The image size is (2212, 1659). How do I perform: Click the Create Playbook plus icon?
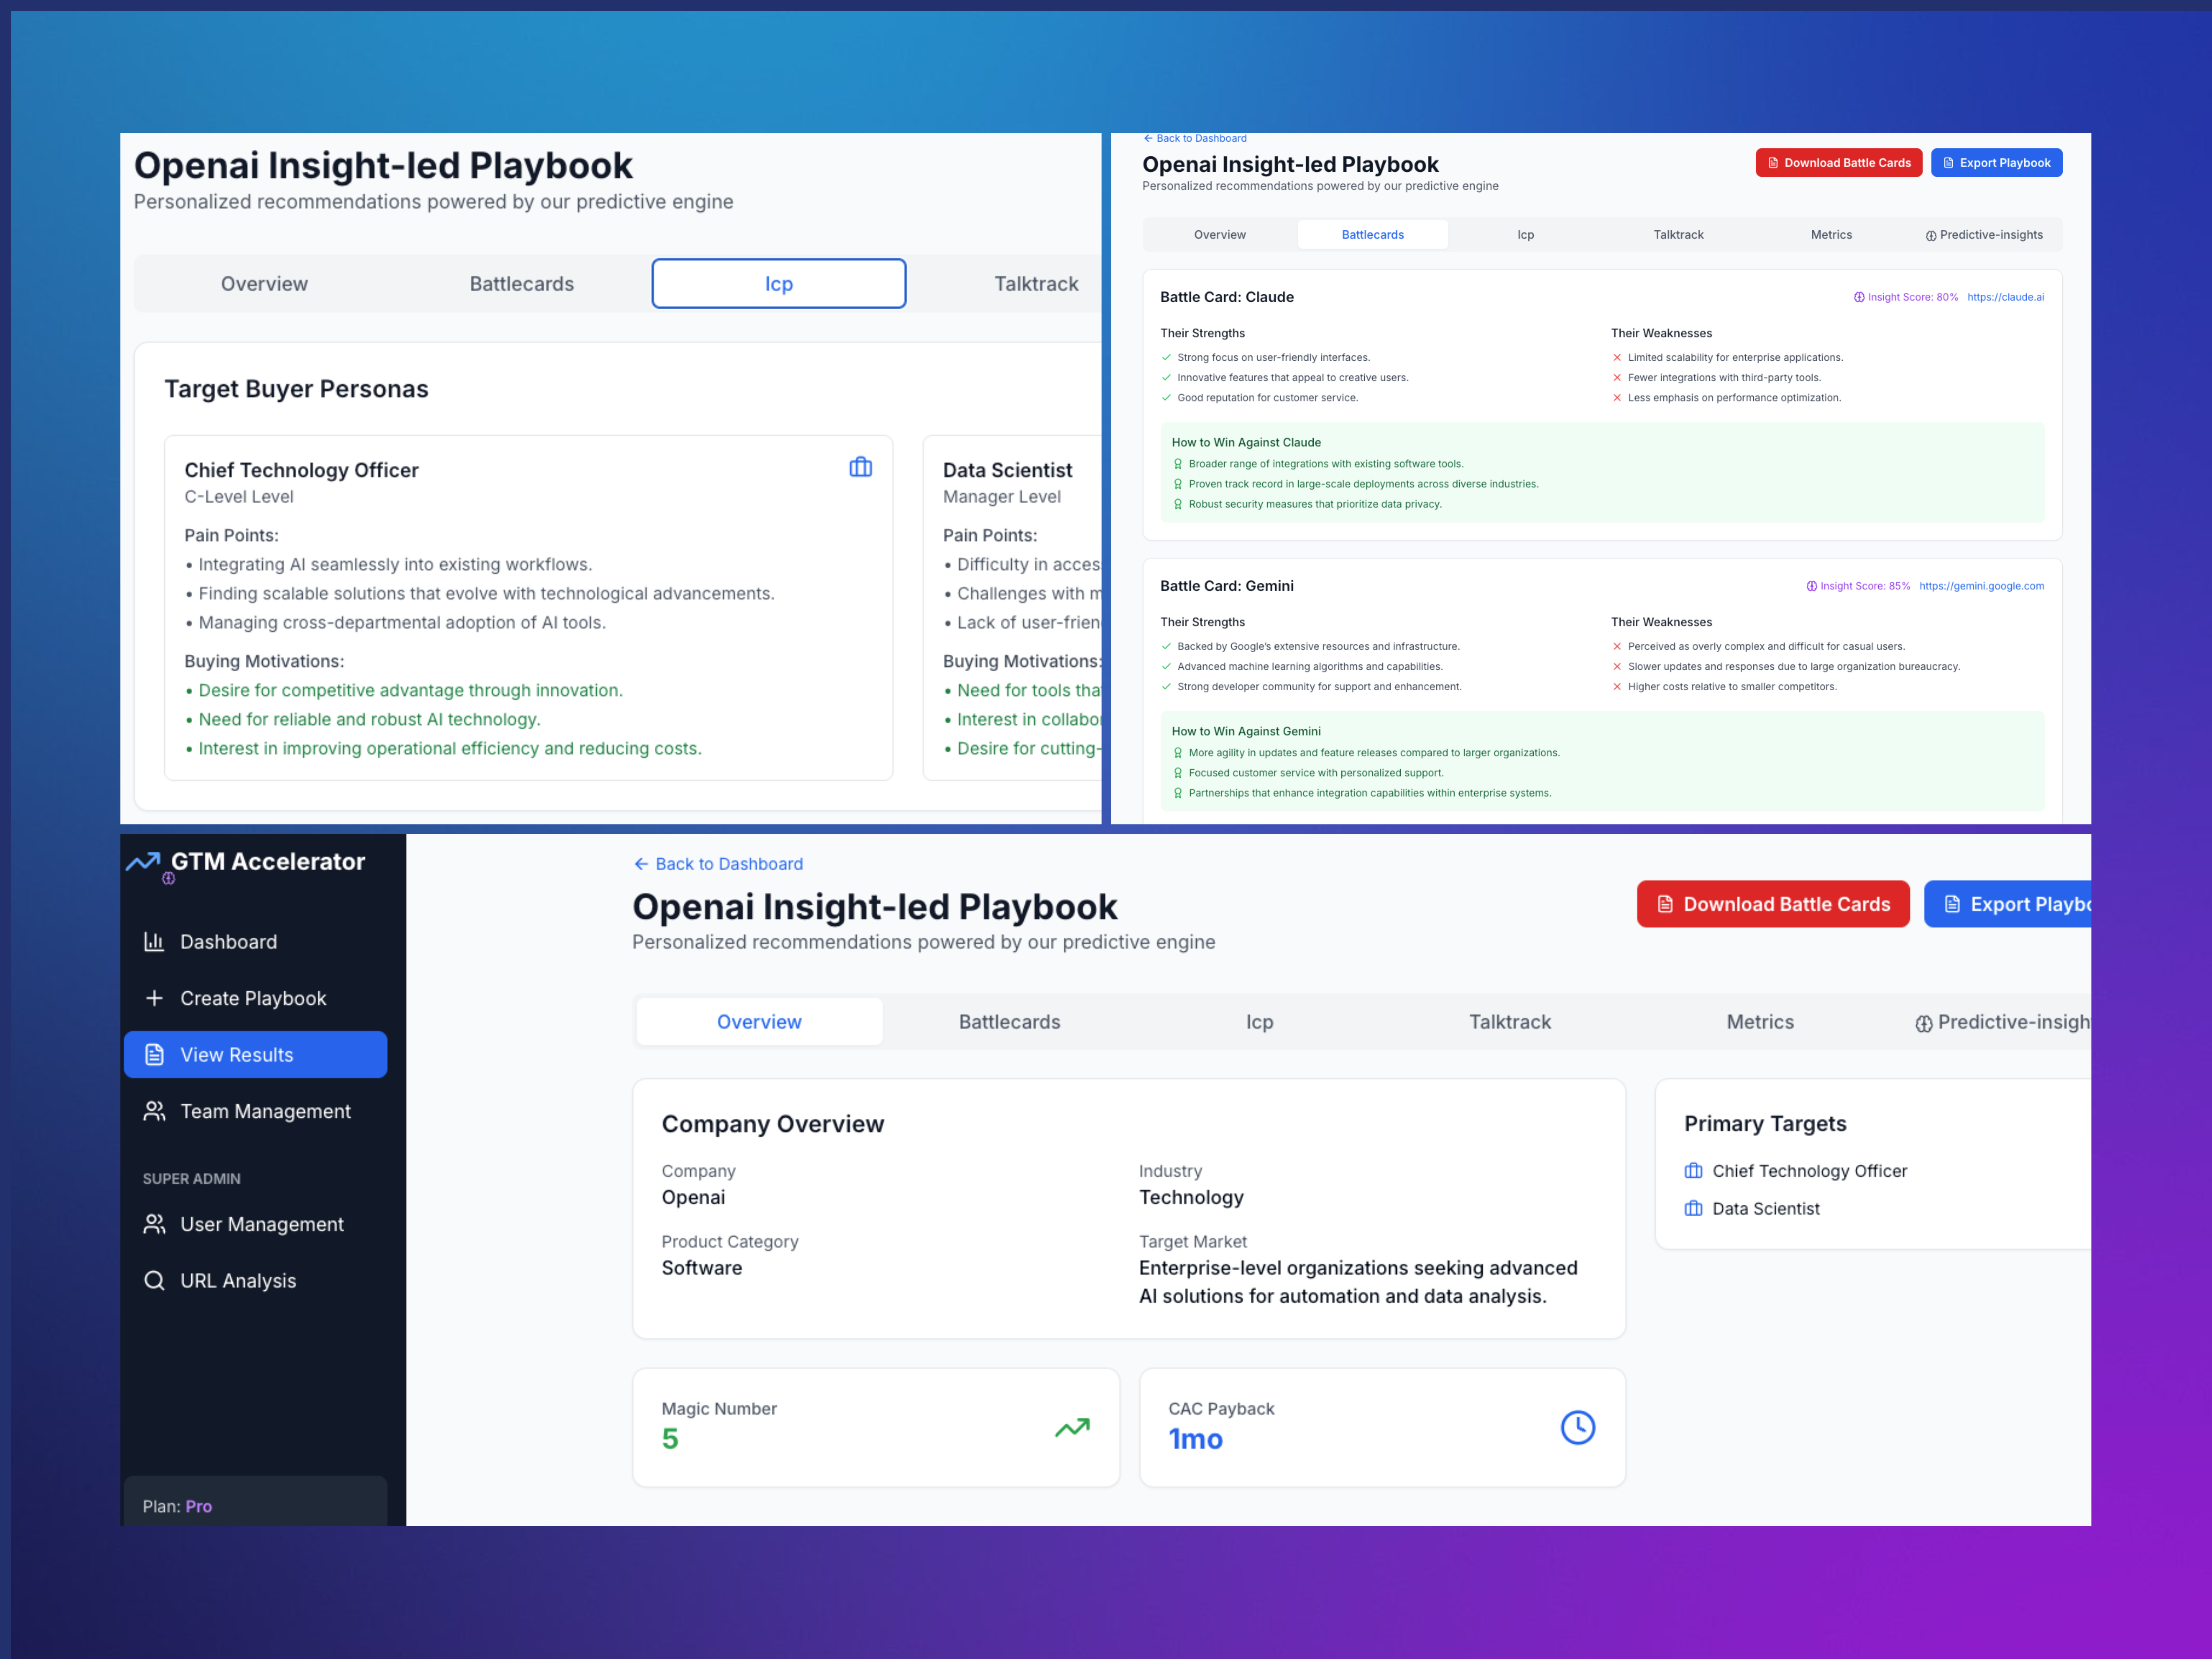[154, 998]
